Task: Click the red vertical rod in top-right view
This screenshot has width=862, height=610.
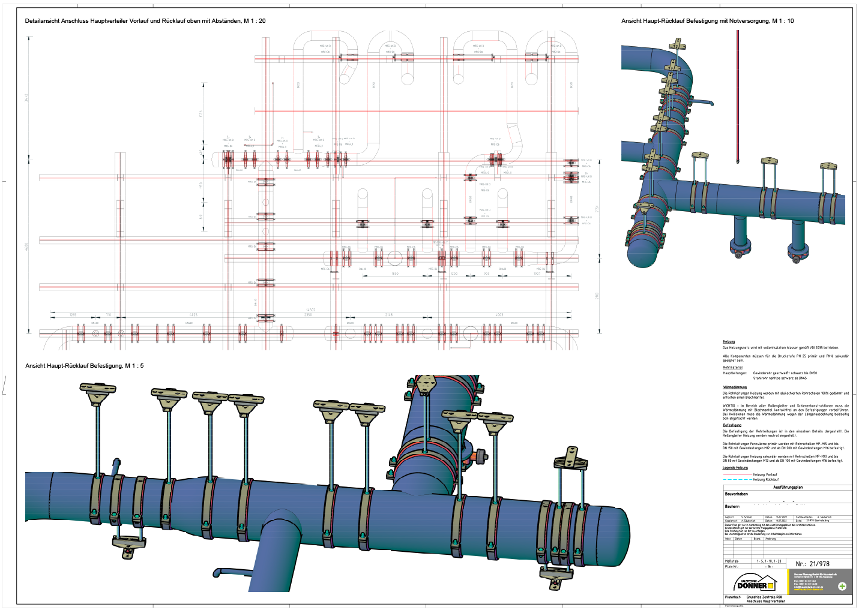Action: 738,96
